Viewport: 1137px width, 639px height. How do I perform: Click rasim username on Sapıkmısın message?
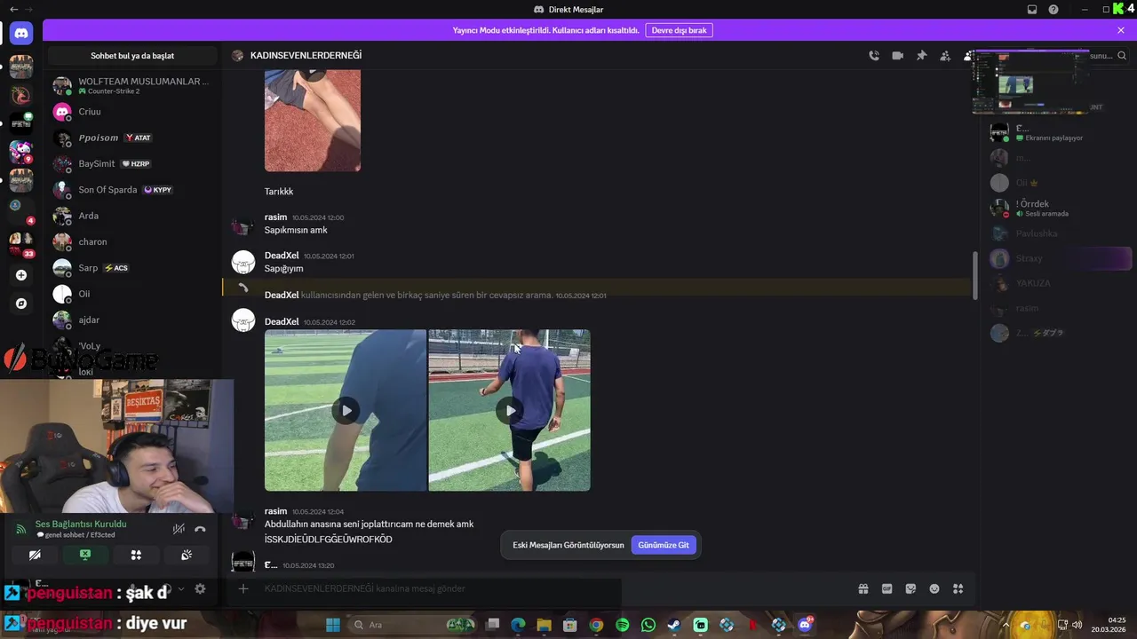275,217
